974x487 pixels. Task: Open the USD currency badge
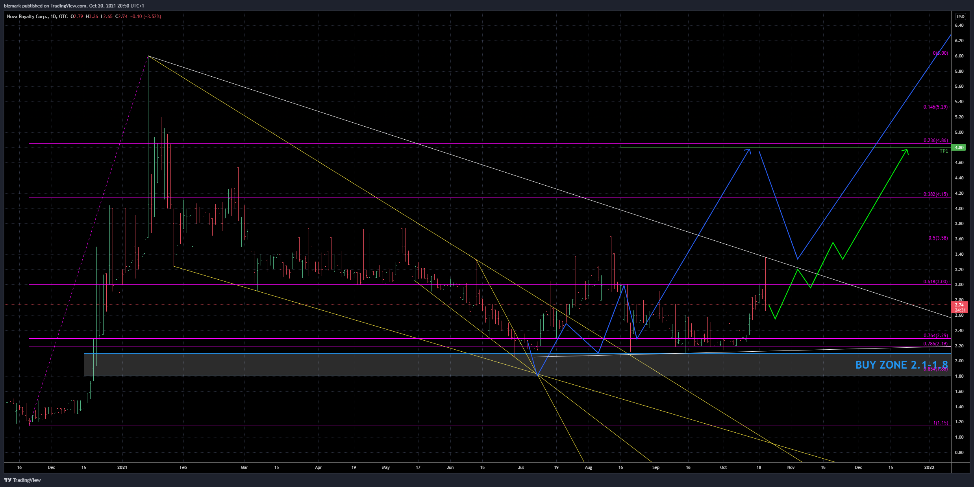[x=961, y=17]
